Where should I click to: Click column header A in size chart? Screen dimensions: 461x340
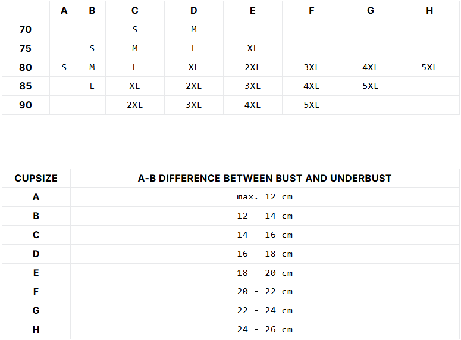pos(64,11)
